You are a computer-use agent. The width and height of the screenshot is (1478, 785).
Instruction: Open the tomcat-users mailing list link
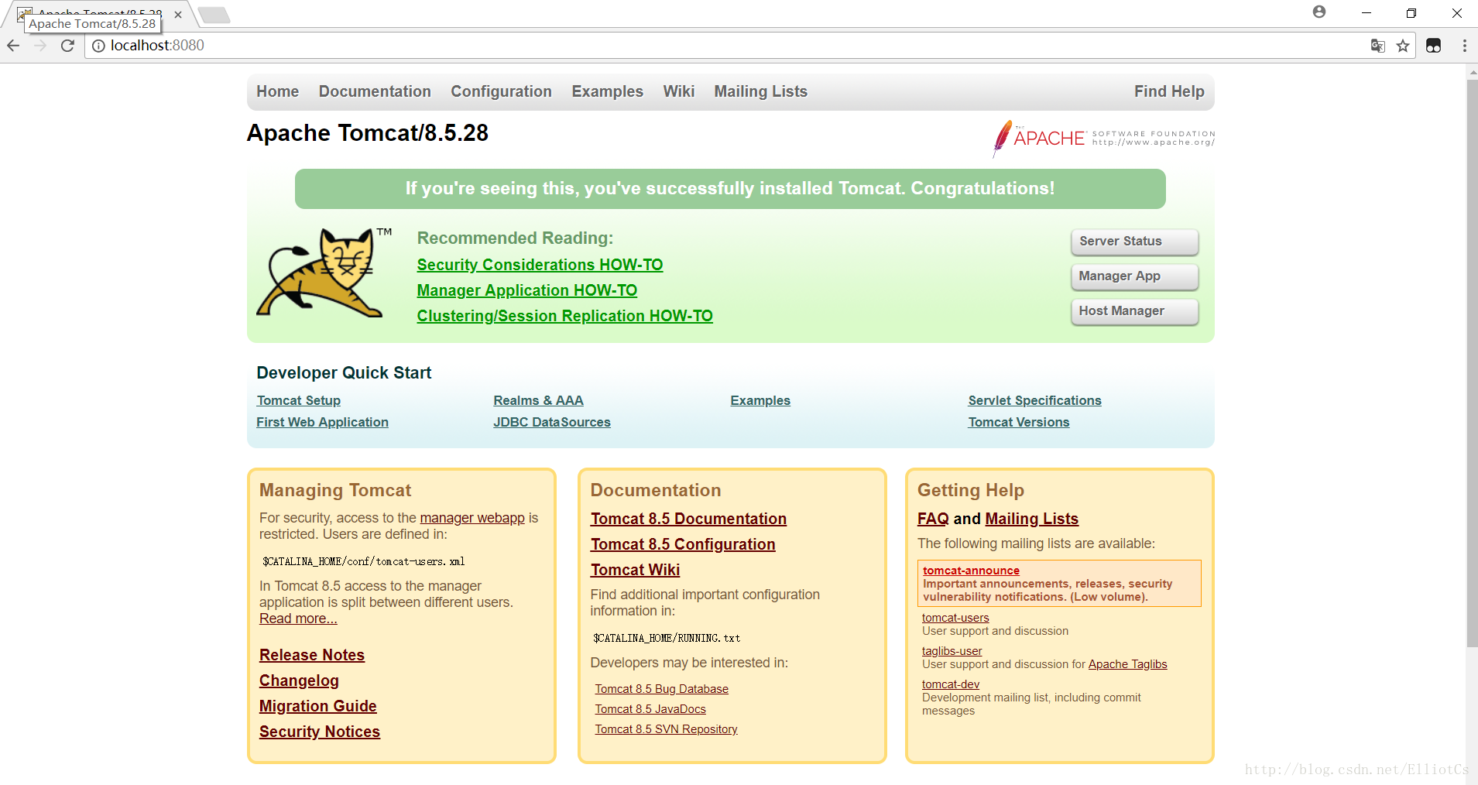point(955,618)
